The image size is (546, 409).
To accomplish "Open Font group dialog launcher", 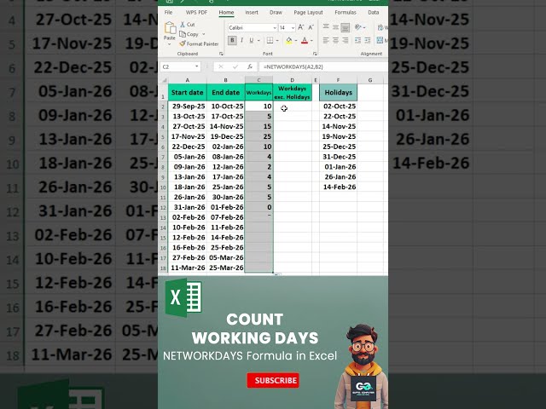I will (x=315, y=54).
